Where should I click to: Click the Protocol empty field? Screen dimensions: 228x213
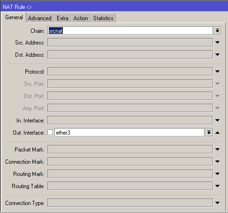point(130,71)
